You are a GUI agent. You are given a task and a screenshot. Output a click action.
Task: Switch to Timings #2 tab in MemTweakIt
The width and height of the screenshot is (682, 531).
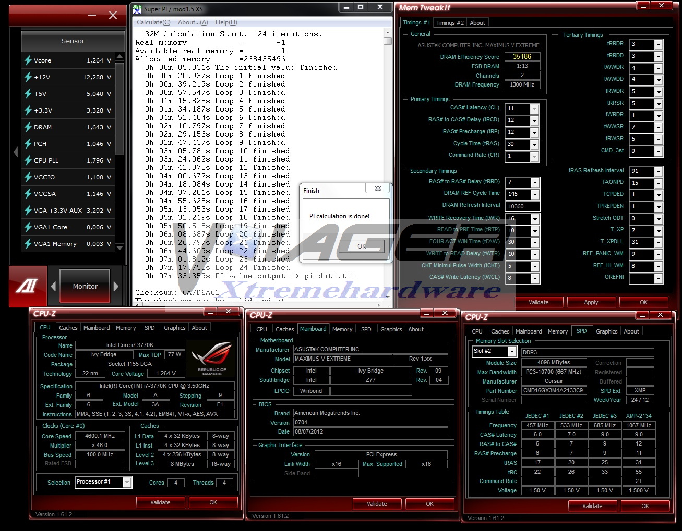tap(449, 23)
